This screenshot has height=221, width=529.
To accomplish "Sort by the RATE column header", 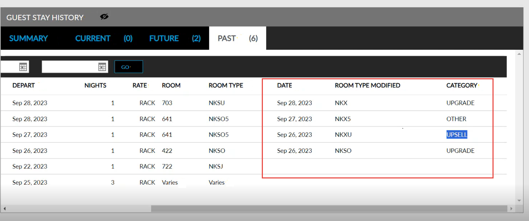I will (x=140, y=85).
